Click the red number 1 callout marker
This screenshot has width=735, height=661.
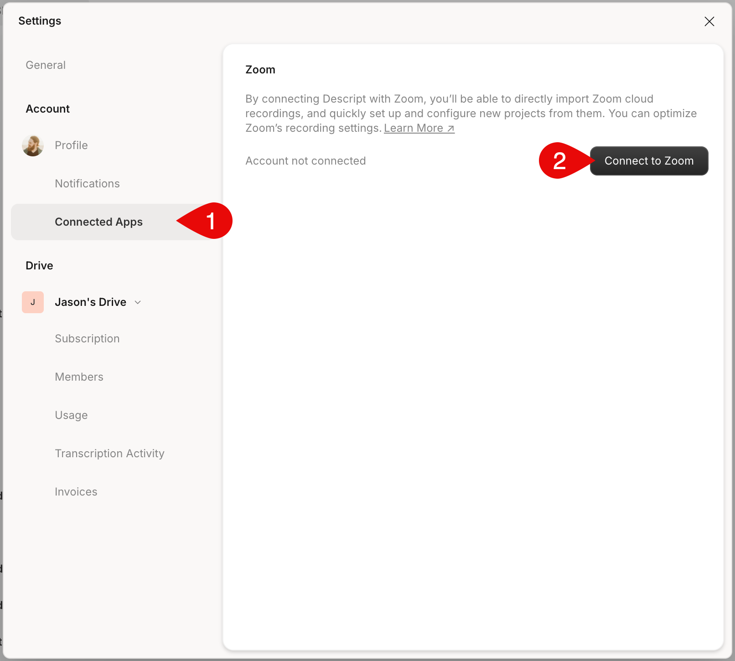(x=210, y=221)
